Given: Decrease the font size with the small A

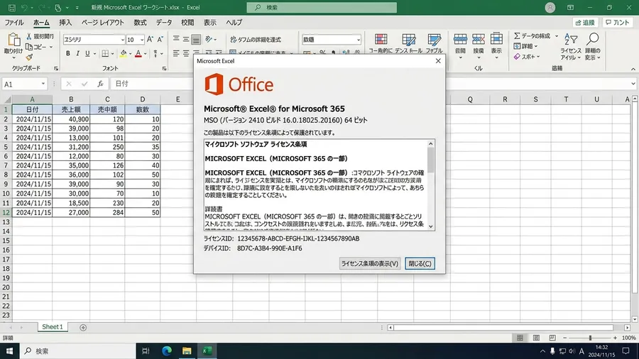Looking at the screenshot, I should [x=160, y=39].
